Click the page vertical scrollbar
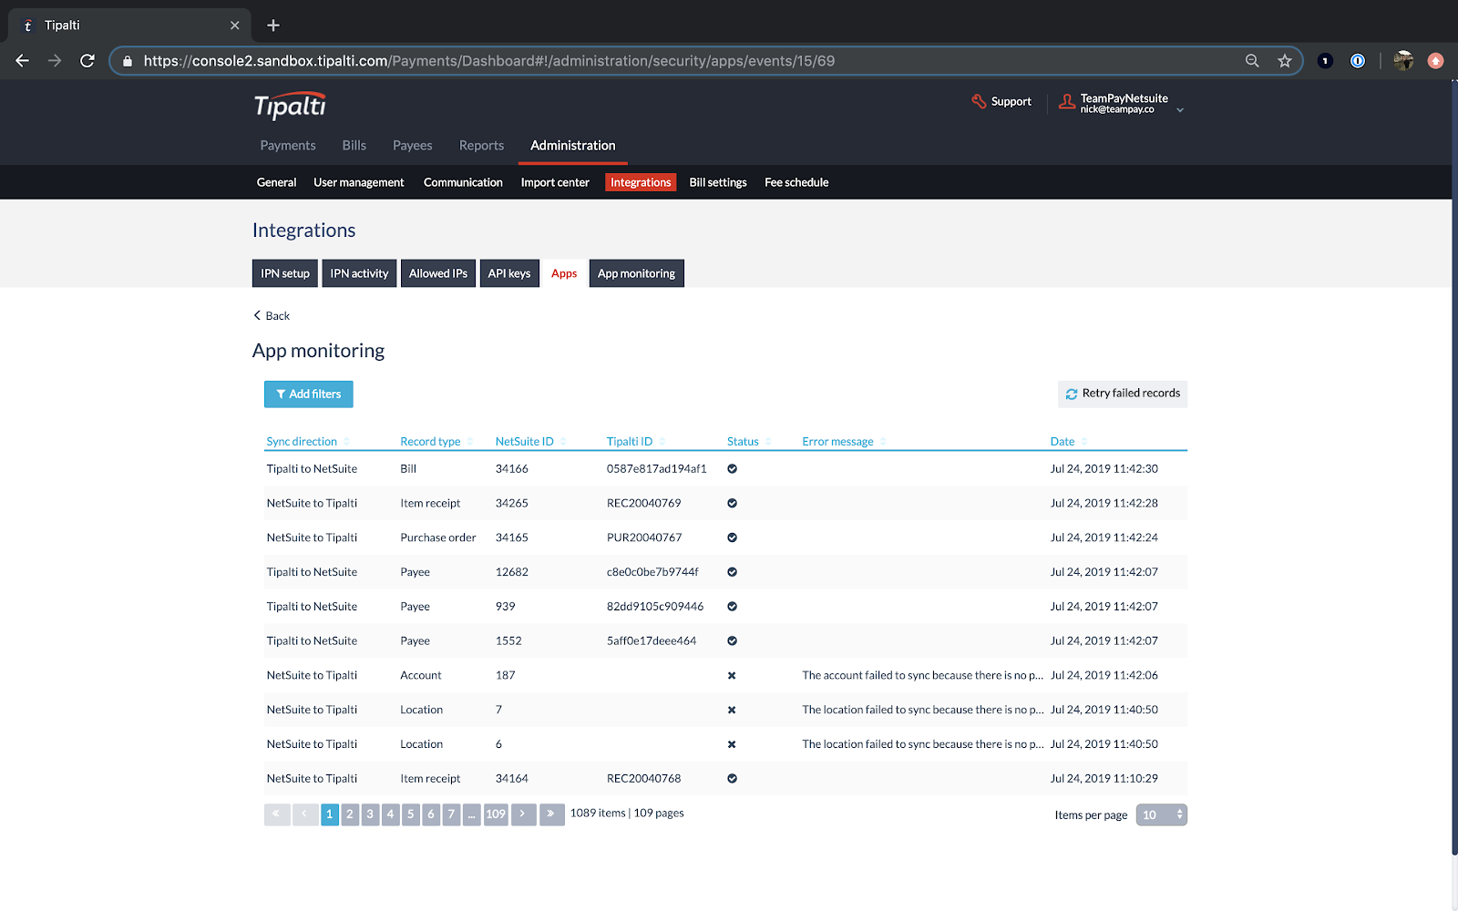Viewport: 1458px width, 911px height. tap(1454, 469)
